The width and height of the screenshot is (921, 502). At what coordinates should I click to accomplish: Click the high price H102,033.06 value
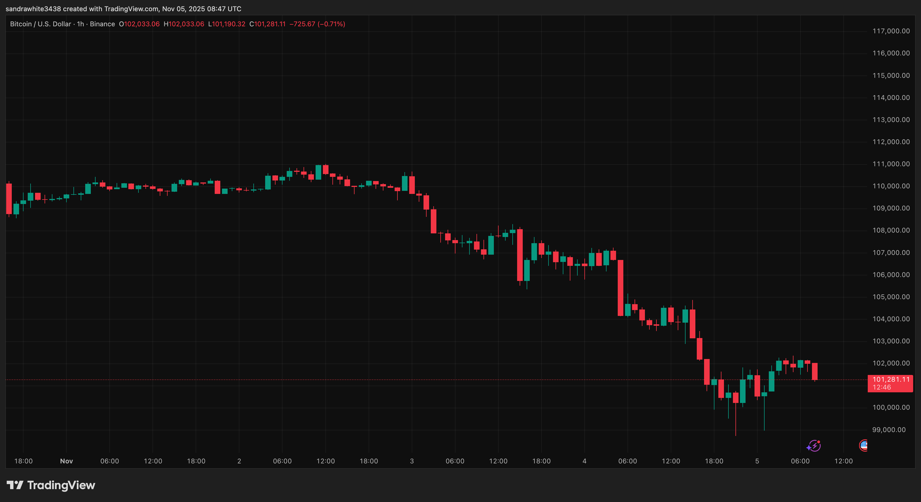pos(184,24)
